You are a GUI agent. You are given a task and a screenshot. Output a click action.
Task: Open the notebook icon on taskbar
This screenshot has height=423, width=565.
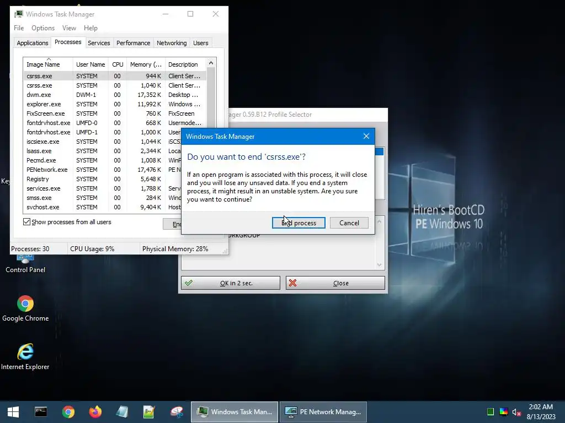(122, 412)
